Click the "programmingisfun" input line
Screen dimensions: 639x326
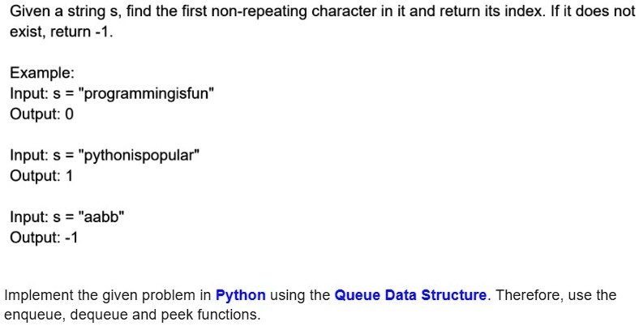(x=112, y=93)
